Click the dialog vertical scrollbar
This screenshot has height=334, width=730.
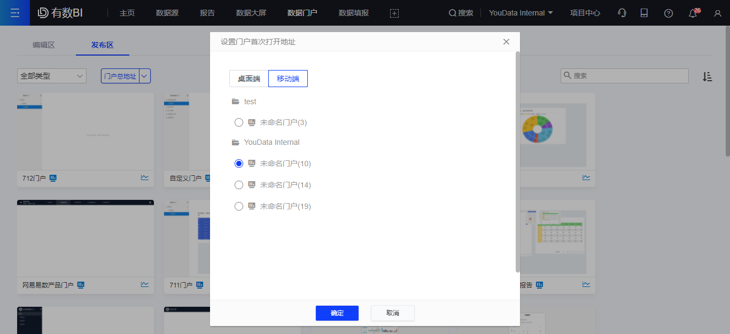tap(517, 161)
